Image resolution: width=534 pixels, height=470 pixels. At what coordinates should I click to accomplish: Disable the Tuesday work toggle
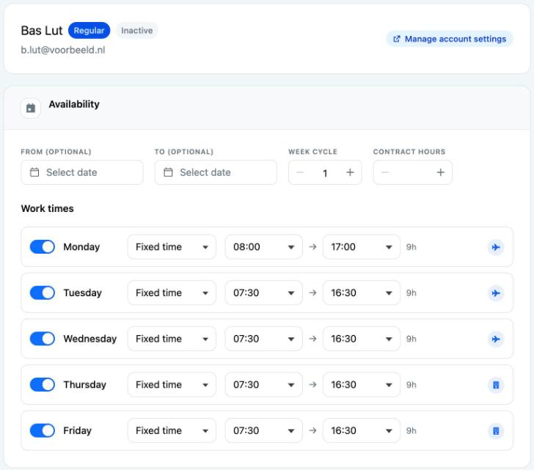pos(43,293)
